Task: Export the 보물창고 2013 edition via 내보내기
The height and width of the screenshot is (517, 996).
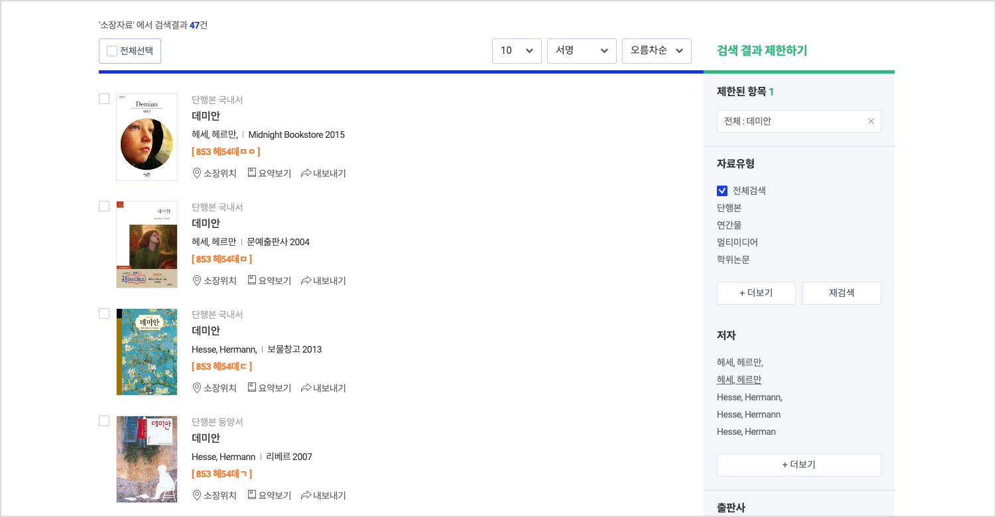Action: 324,388
